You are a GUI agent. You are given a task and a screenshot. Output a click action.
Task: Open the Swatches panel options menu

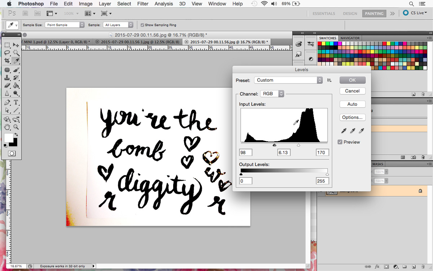(x=429, y=38)
